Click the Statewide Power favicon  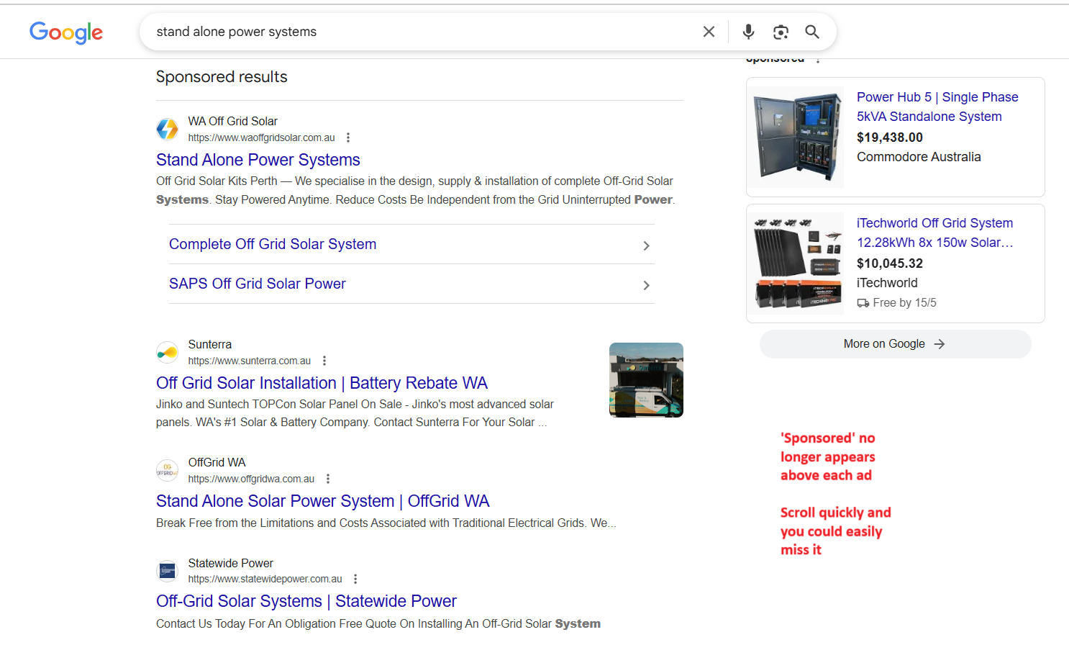168,571
